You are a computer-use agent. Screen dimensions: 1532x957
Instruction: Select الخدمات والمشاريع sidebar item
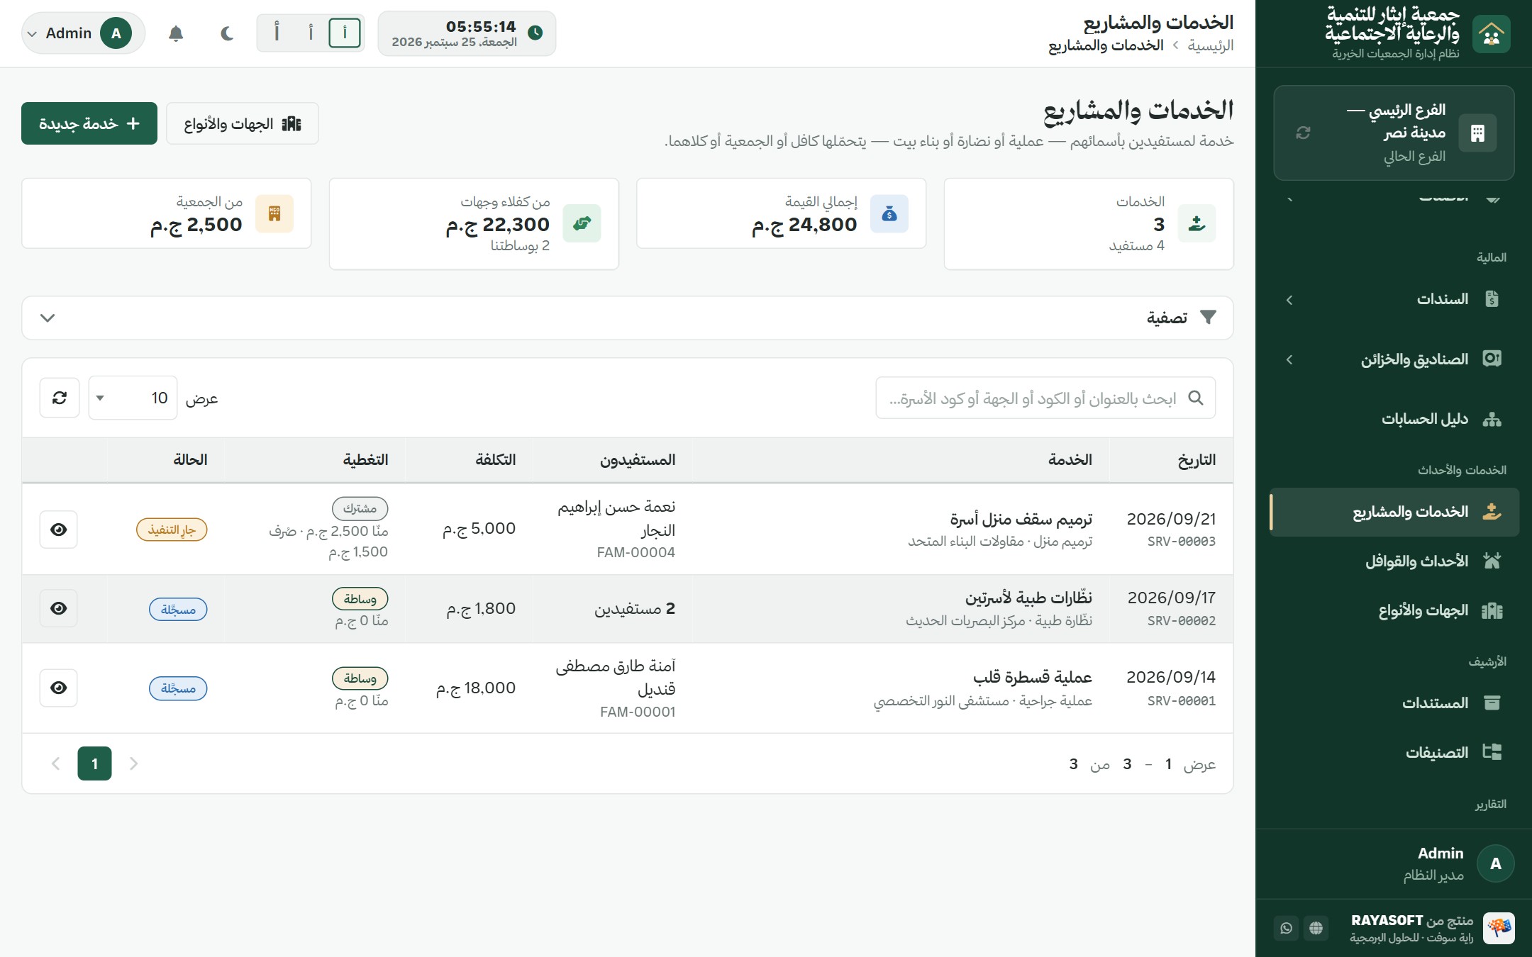tap(1394, 512)
